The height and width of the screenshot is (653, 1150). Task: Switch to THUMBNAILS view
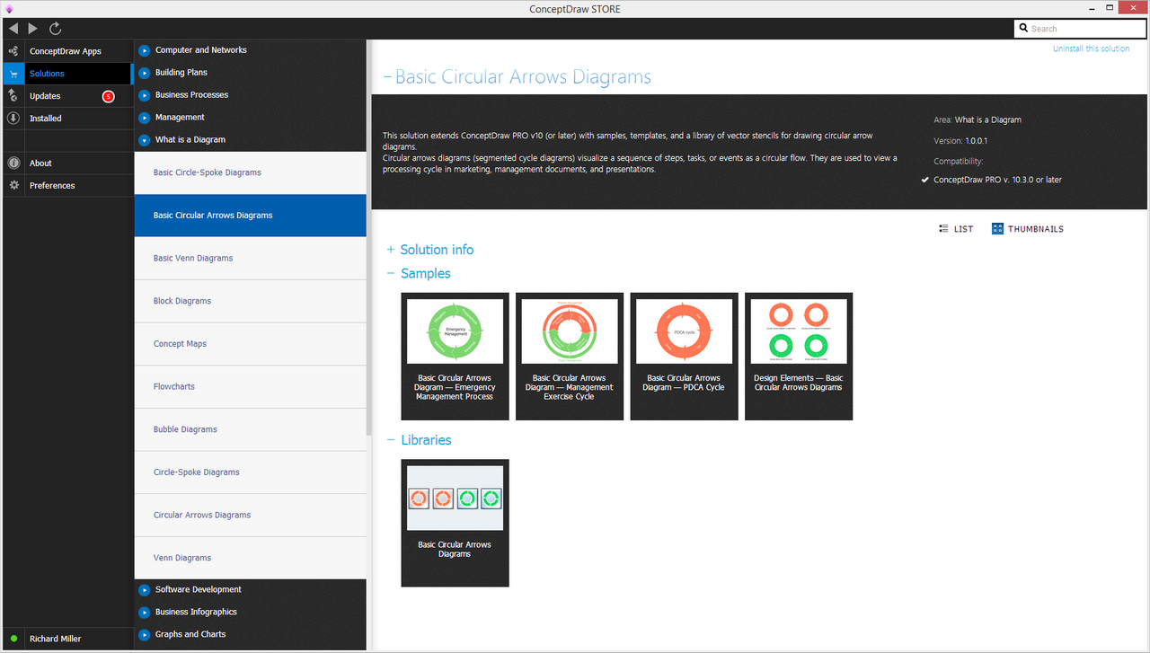pos(1028,229)
